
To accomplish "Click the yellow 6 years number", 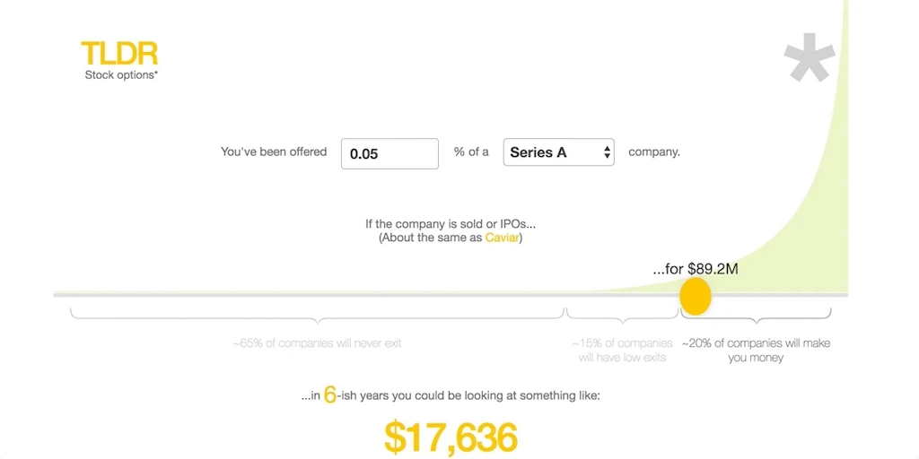I will 330,395.
